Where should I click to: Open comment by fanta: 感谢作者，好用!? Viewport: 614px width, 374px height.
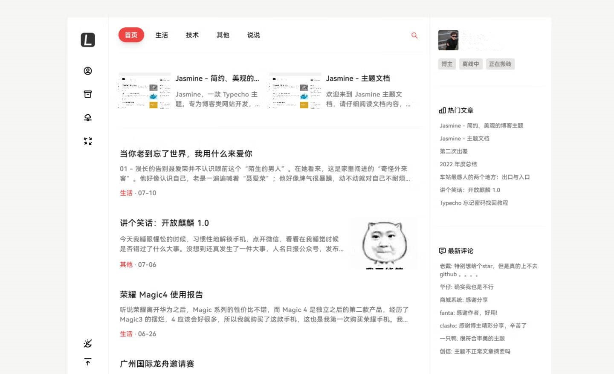click(x=469, y=313)
